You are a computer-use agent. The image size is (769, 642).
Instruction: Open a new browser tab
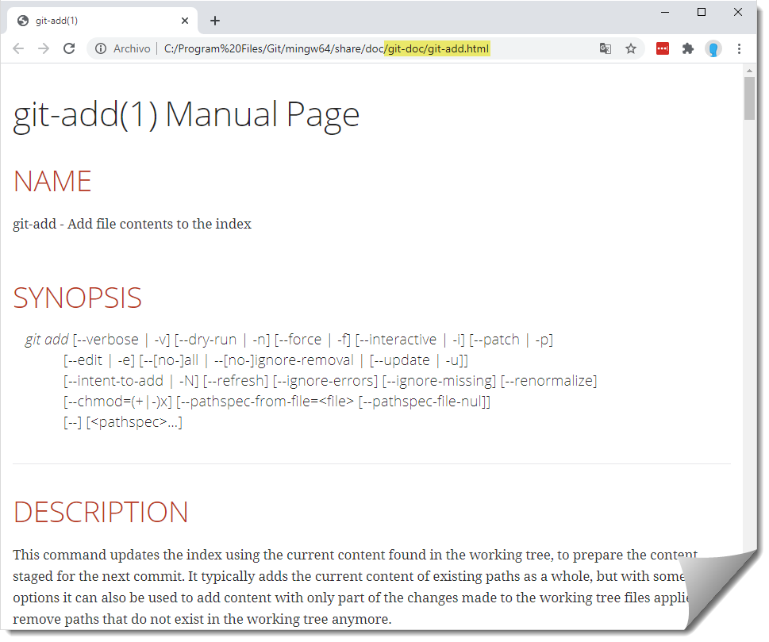pyautogui.click(x=215, y=21)
